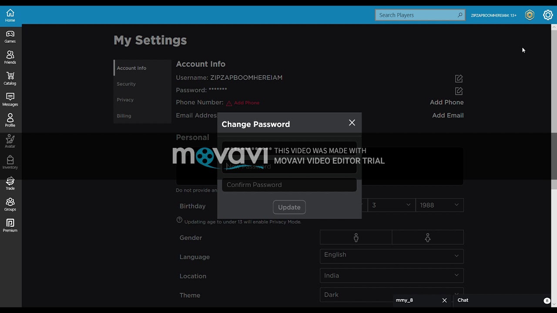
Task: Open the Catalog cart icon
Action: click(10, 79)
